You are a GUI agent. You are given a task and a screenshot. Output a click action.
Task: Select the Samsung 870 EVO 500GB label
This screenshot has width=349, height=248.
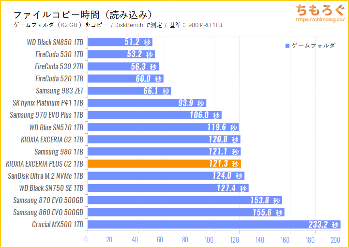(x=48, y=200)
